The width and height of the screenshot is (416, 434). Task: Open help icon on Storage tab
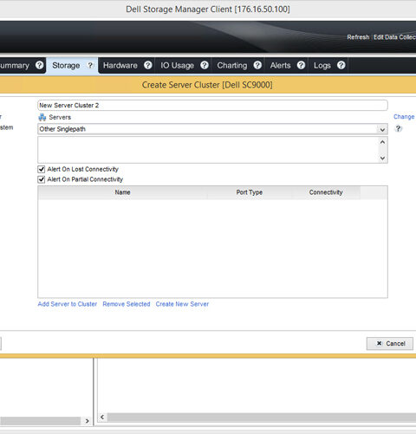90,65
